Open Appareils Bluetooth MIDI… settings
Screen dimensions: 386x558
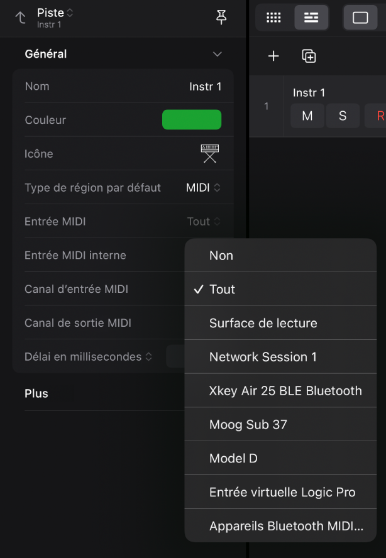click(x=286, y=527)
